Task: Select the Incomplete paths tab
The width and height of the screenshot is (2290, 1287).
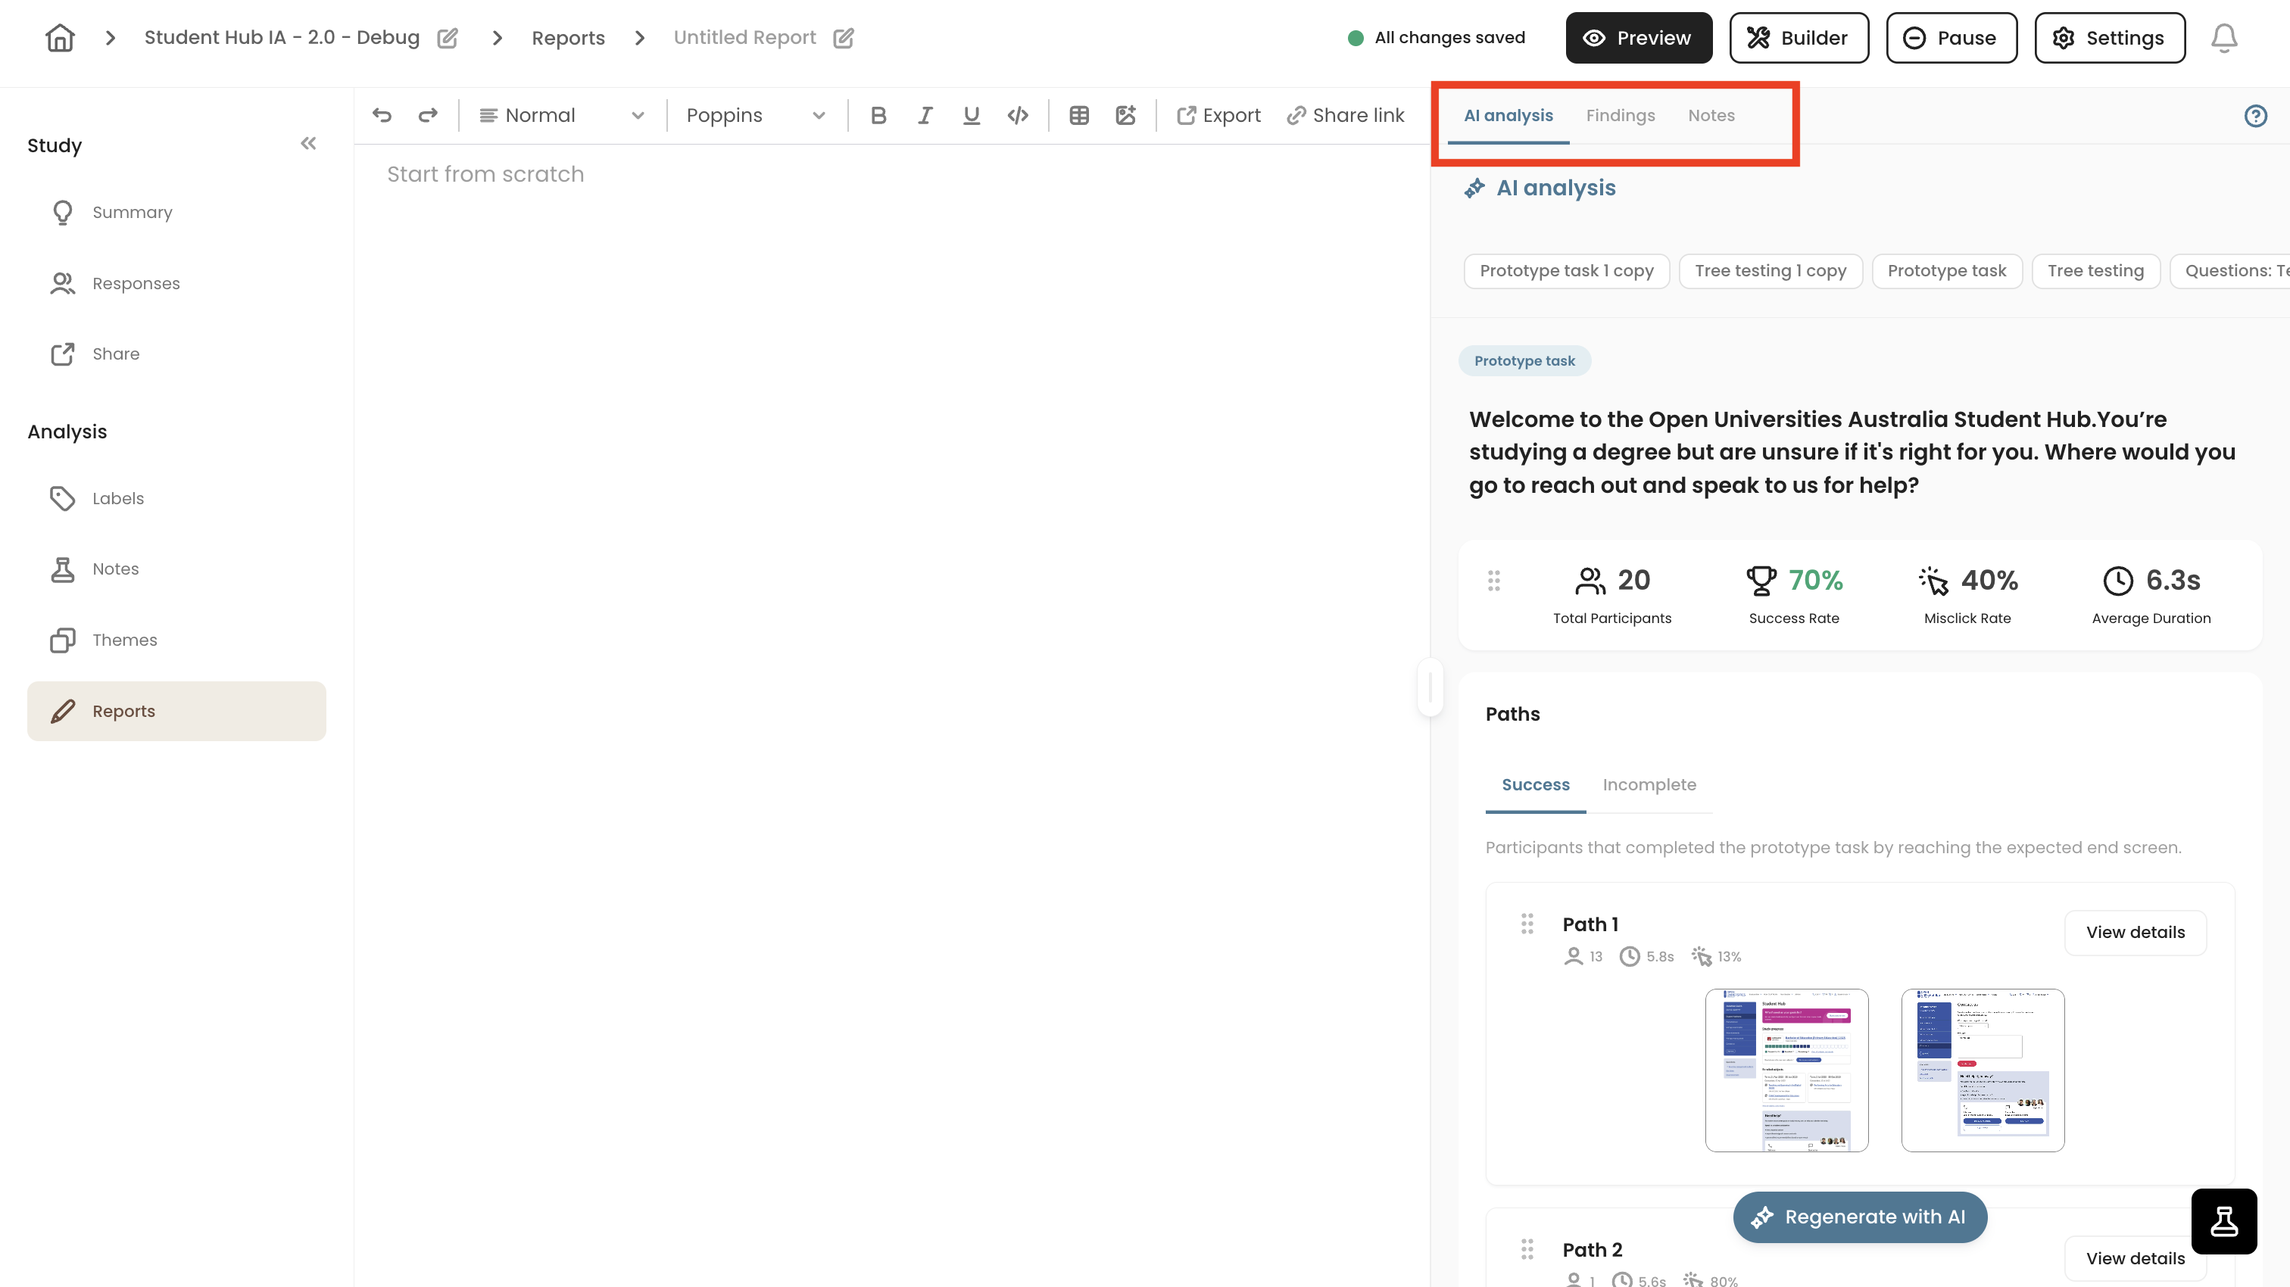Action: (x=1648, y=785)
